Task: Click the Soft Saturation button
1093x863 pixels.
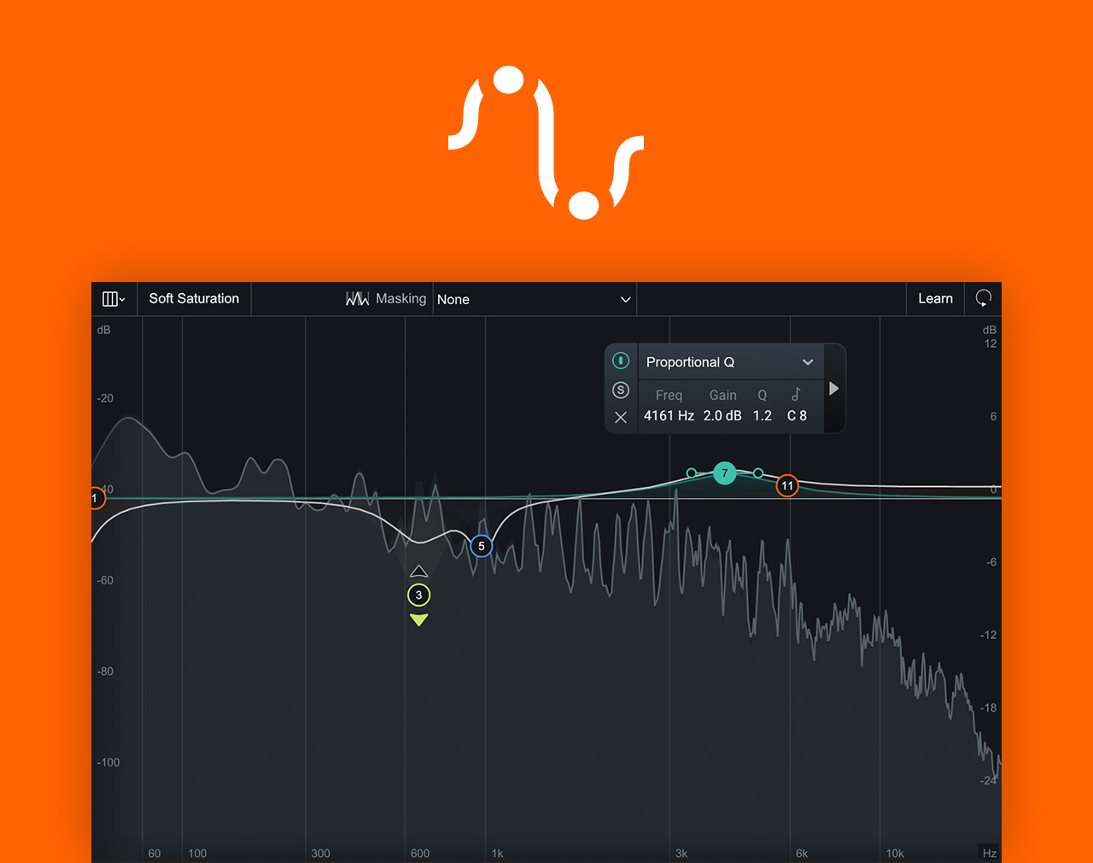Action: [194, 299]
